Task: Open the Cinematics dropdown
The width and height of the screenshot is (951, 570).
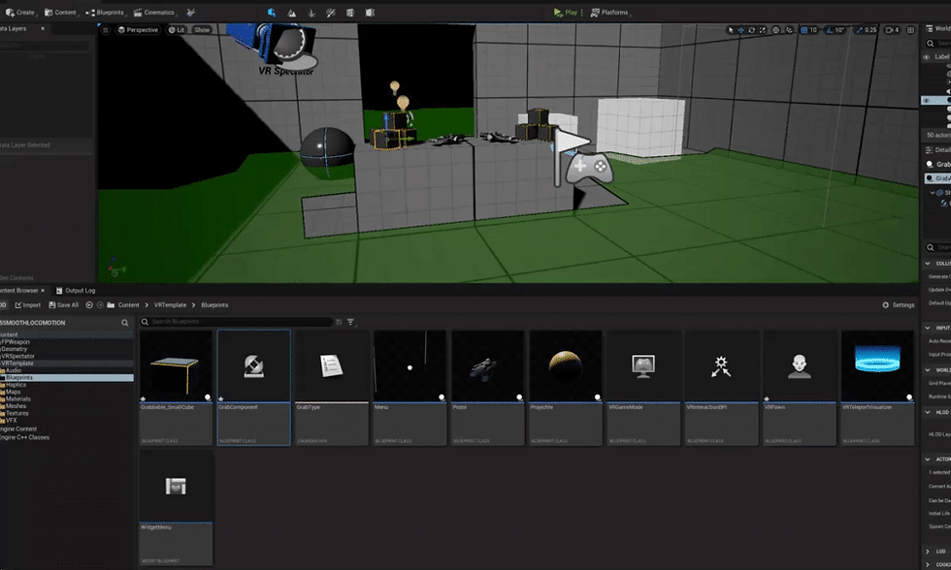Action: [154, 12]
